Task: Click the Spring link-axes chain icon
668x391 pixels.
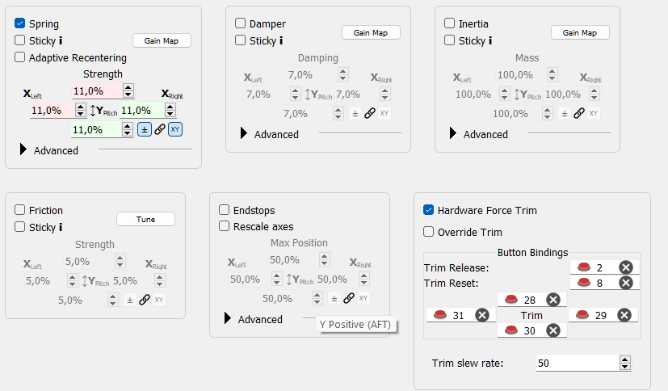Action: (x=160, y=129)
